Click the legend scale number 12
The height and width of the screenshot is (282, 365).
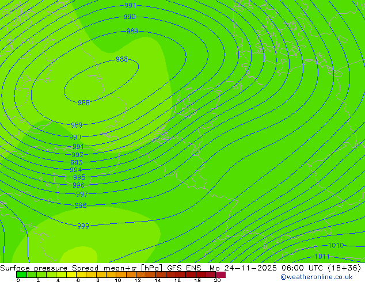tap(138, 280)
